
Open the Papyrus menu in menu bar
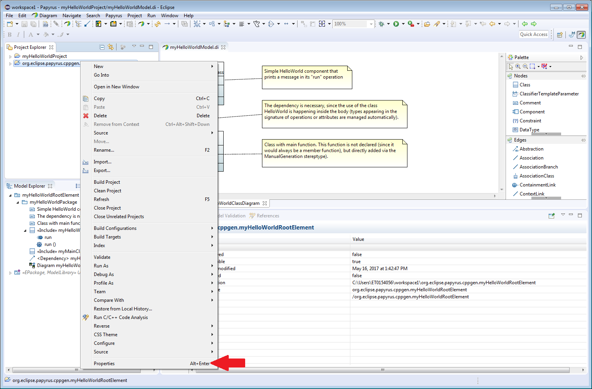(x=113, y=16)
